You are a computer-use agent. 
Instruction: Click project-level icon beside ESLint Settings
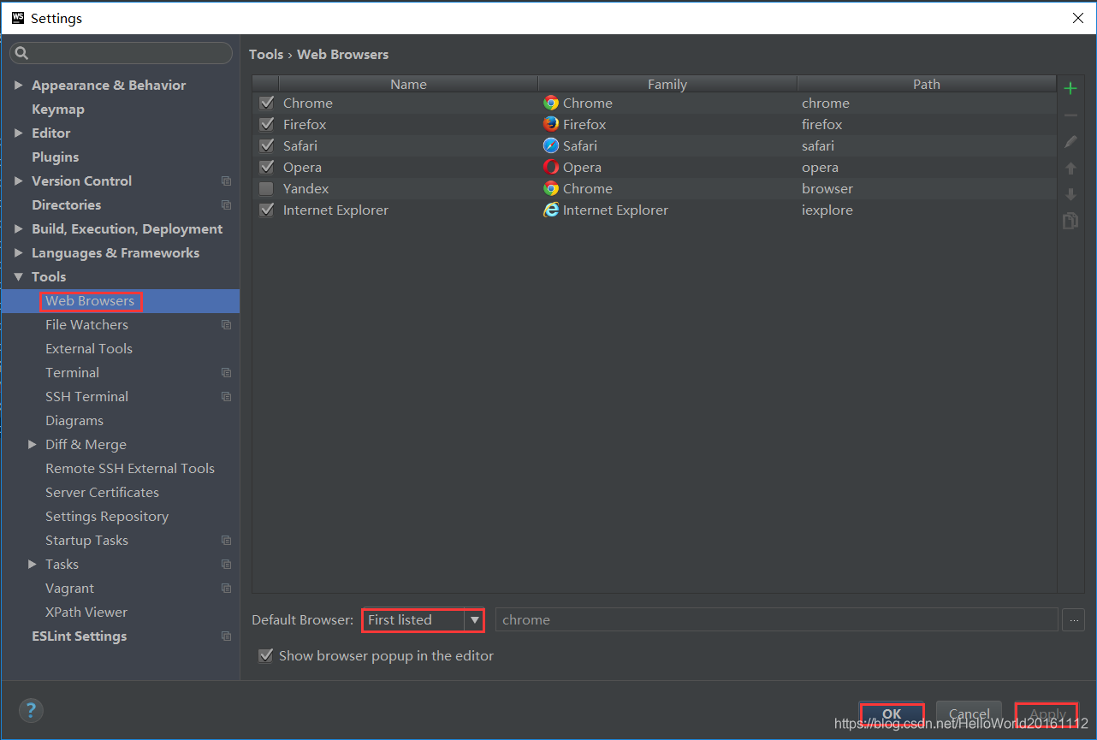226,636
